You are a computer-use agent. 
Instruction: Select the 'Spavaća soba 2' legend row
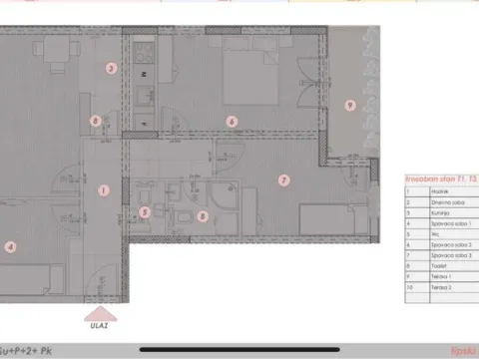tap(442, 245)
